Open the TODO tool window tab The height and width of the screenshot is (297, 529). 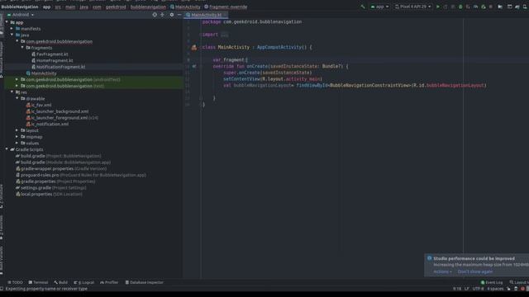tap(15, 282)
